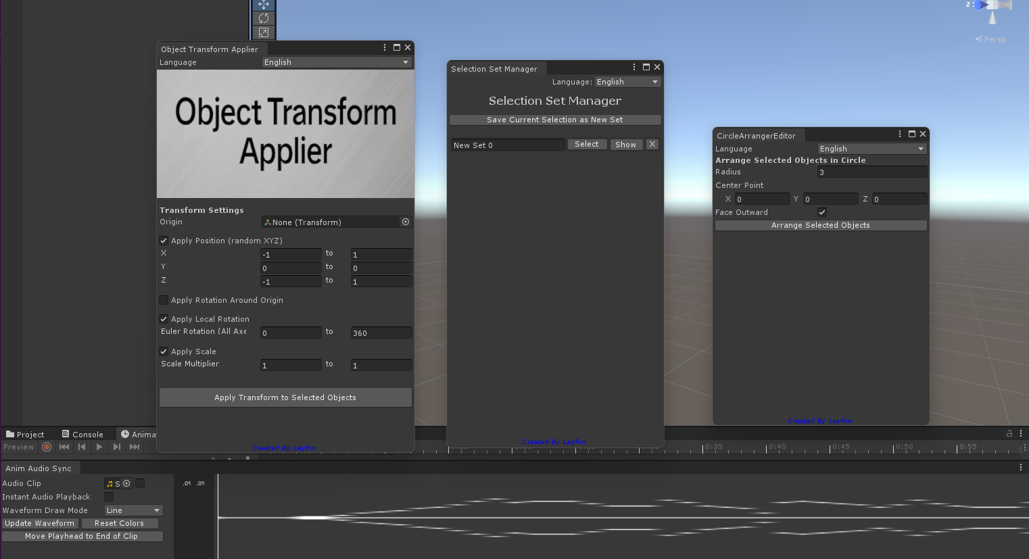Open Audio Clip object picker

[126, 483]
